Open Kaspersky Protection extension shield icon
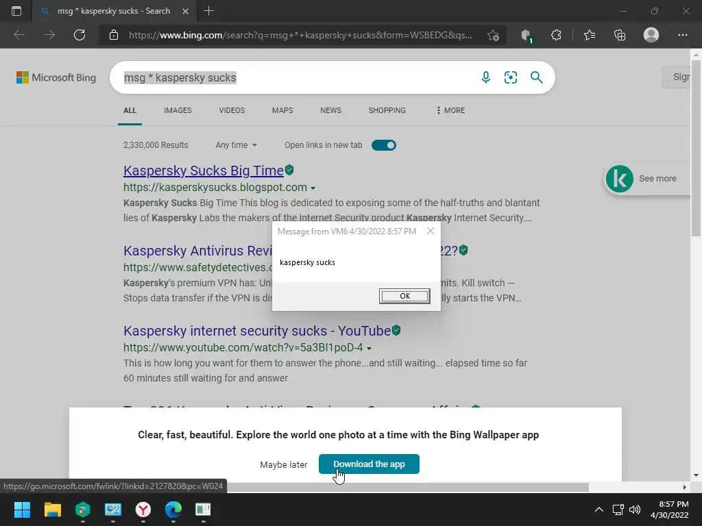 (526, 36)
